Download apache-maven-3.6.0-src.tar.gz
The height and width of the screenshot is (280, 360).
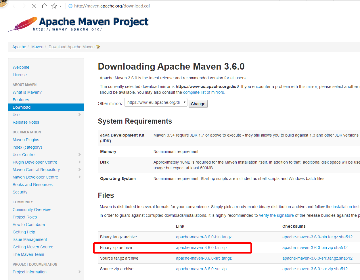coord(204,258)
